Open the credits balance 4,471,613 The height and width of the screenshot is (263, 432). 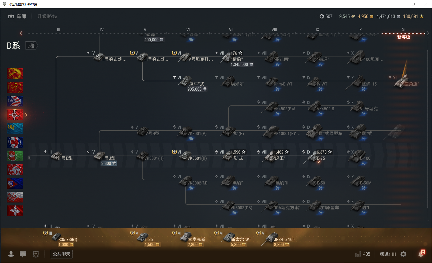[x=388, y=16]
